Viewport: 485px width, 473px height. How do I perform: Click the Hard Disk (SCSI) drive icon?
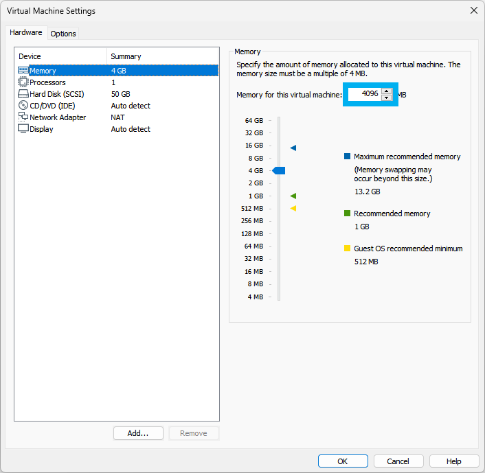[23, 93]
